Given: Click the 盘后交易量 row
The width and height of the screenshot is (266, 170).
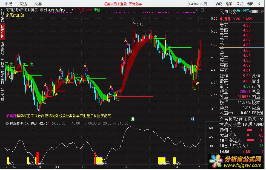Looking at the screenshot, I should pyautogui.click(x=242, y=124).
